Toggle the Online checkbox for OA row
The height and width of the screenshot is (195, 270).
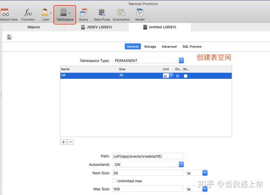coord(178,76)
